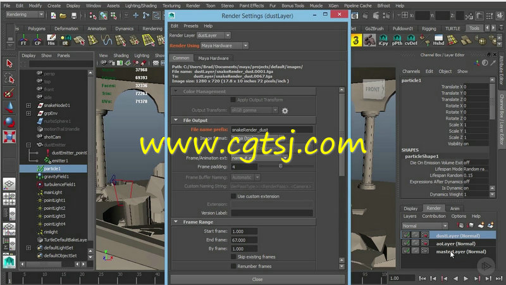Open the Render Layer dustLayer dropdown
This screenshot has height=285, width=506.
214,35
